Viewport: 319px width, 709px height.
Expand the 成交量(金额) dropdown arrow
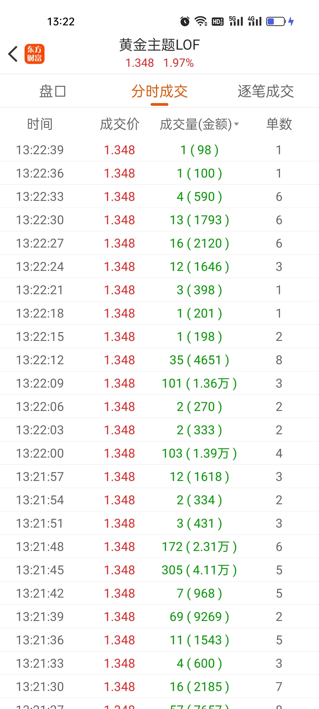236,124
